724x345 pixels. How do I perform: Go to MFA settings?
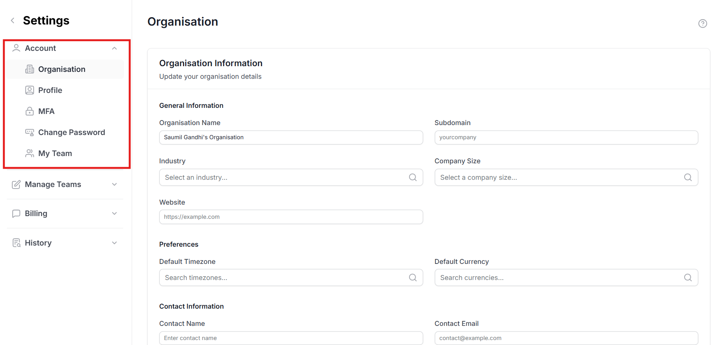[46, 111]
